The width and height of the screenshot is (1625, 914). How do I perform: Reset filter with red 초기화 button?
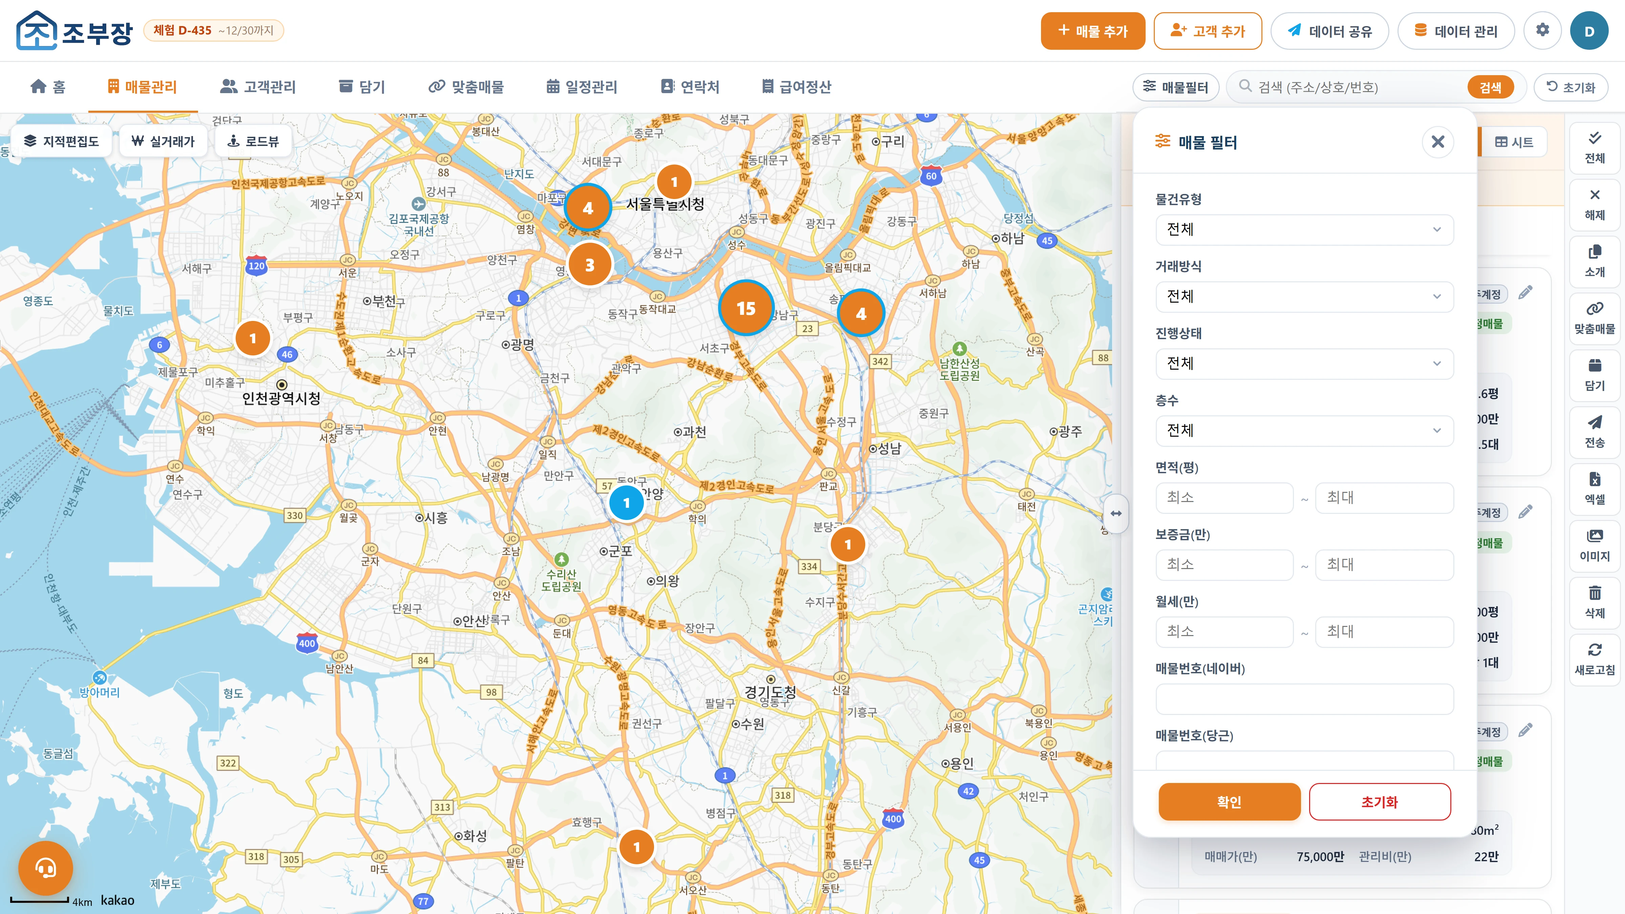[x=1380, y=802]
